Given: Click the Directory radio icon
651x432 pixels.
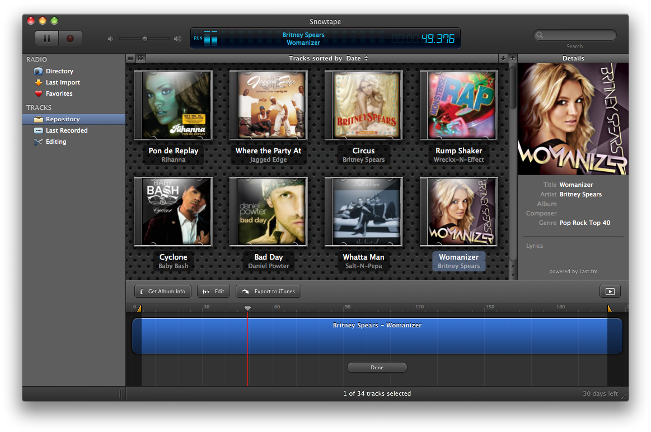Looking at the screenshot, I should pyautogui.click(x=39, y=71).
